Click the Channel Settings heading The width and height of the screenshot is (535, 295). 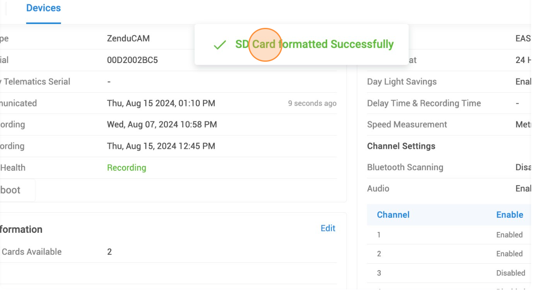(401, 146)
